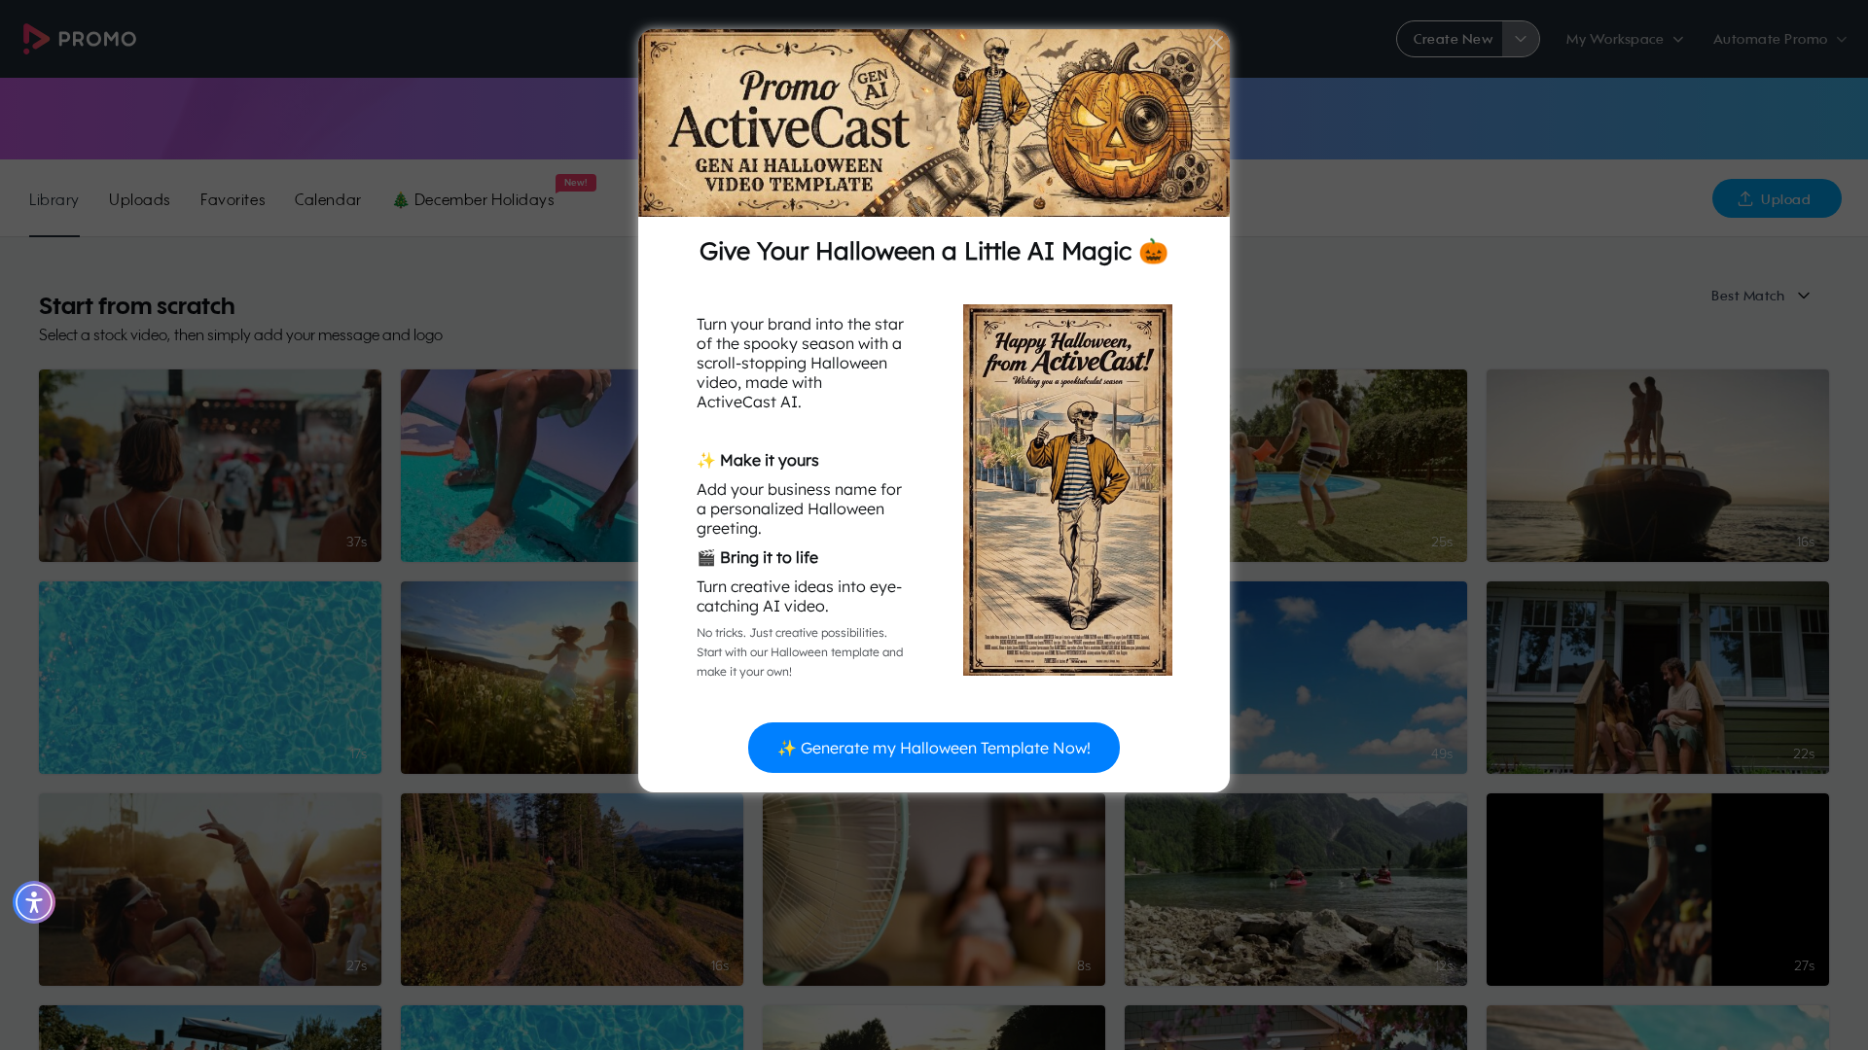Viewport: 1868px width, 1050px height.
Task: Click the ActiveCast Halloween banner image
Action: tap(934, 122)
